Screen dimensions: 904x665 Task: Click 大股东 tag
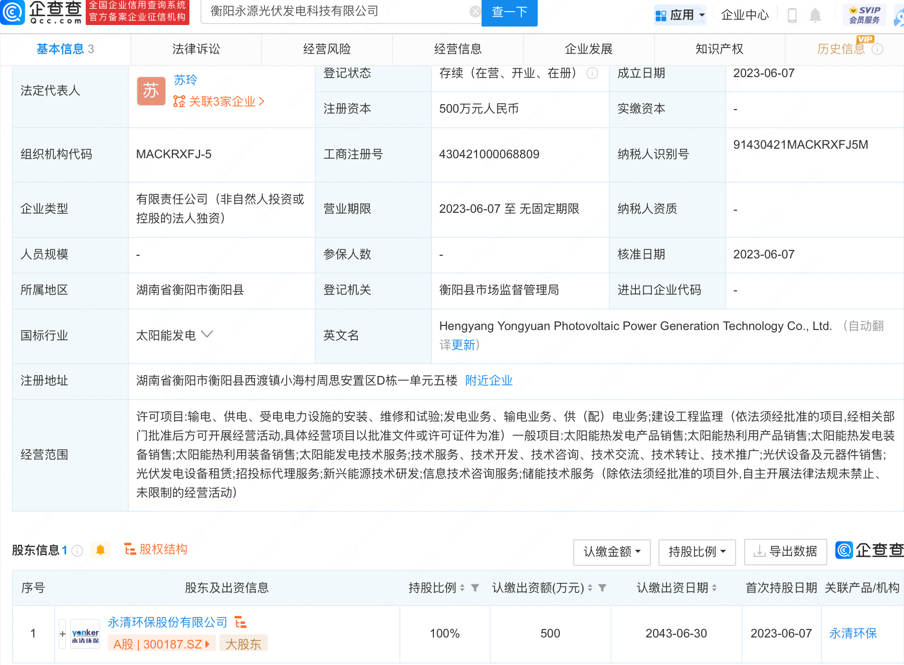[x=243, y=644]
